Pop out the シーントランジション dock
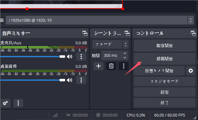Image resolution: width=198 pixels, height=120 pixels. [127, 33]
